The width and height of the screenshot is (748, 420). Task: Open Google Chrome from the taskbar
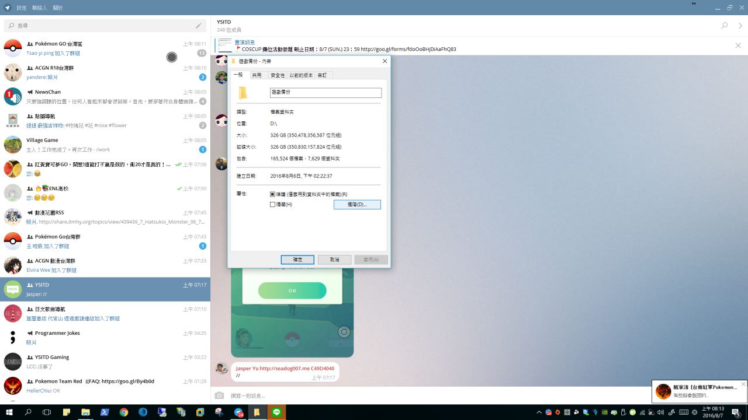coord(124,412)
